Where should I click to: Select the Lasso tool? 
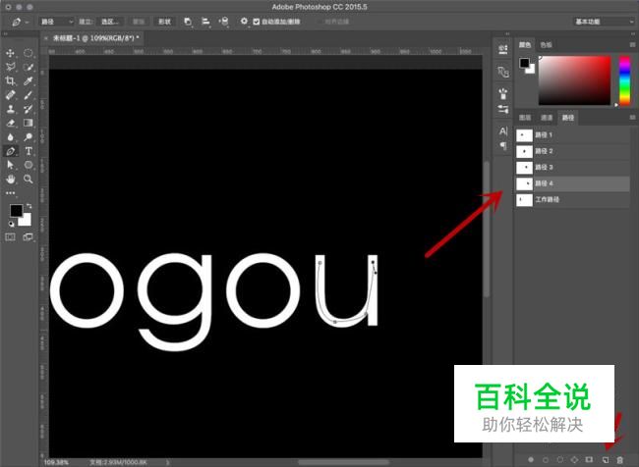click(x=10, y=67)
